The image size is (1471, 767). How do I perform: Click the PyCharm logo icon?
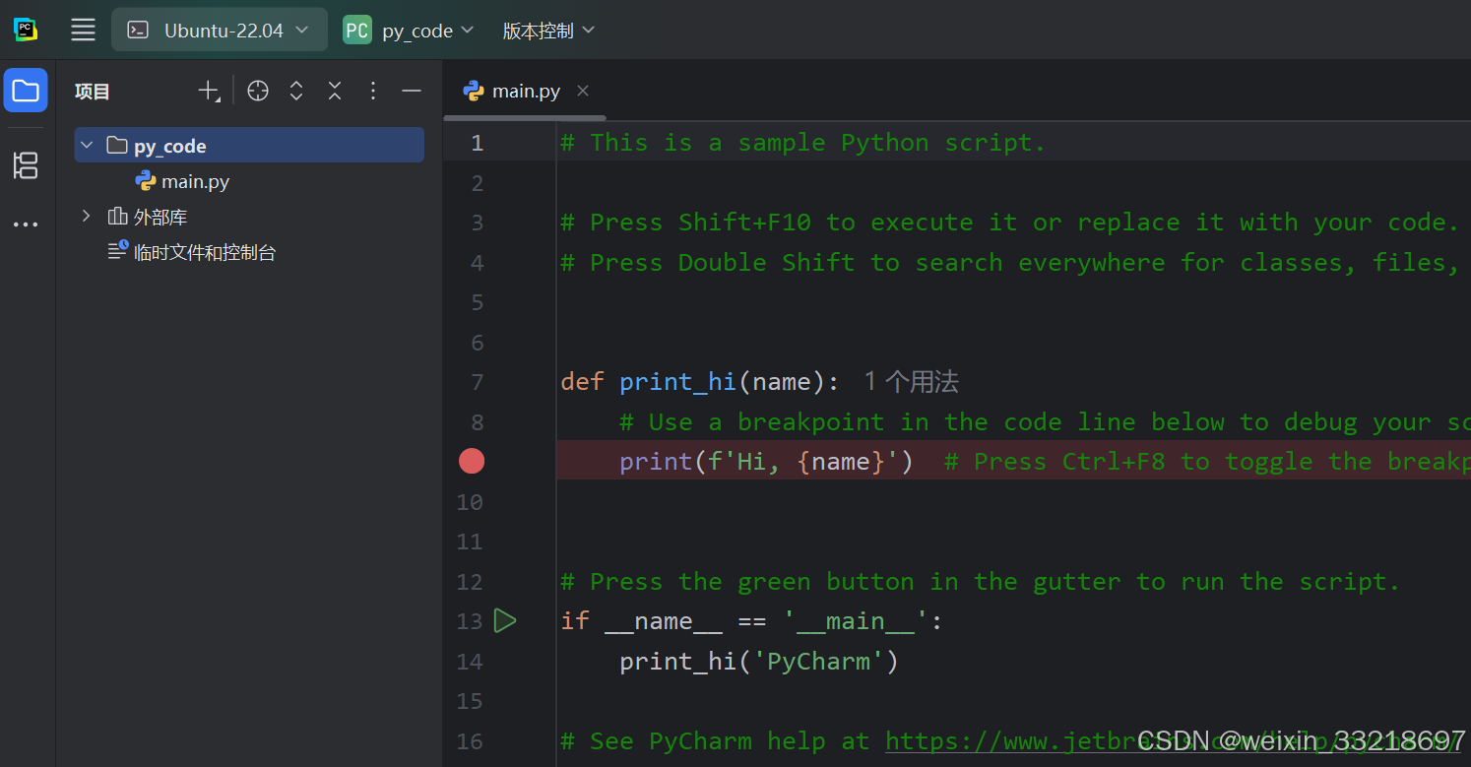[x=26, y=30]
